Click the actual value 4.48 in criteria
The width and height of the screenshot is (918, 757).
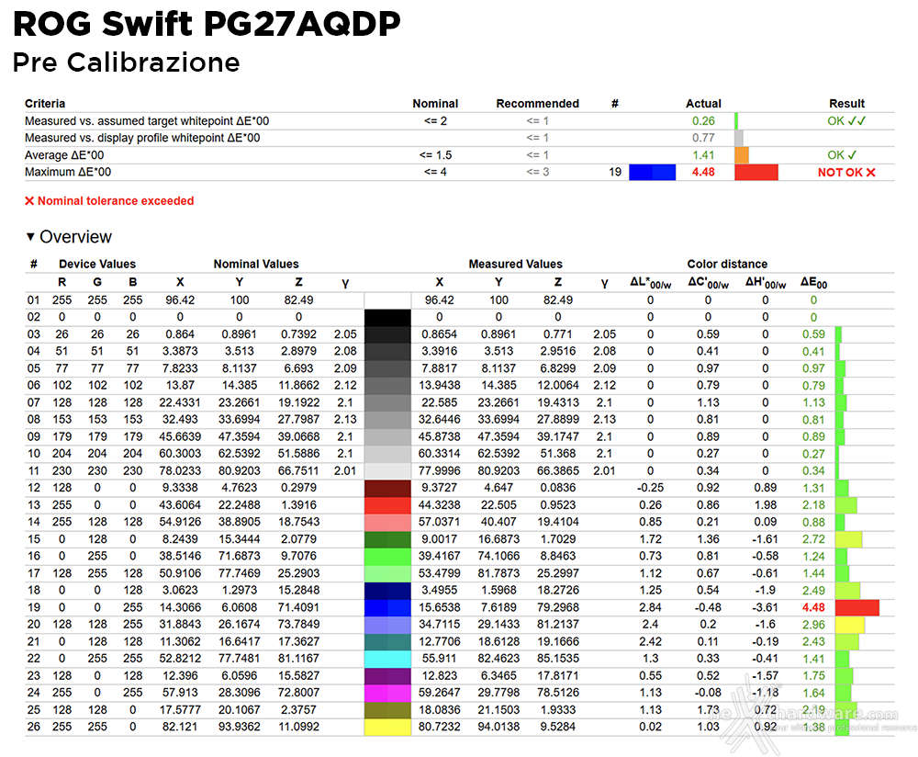[x=703, y=173]
